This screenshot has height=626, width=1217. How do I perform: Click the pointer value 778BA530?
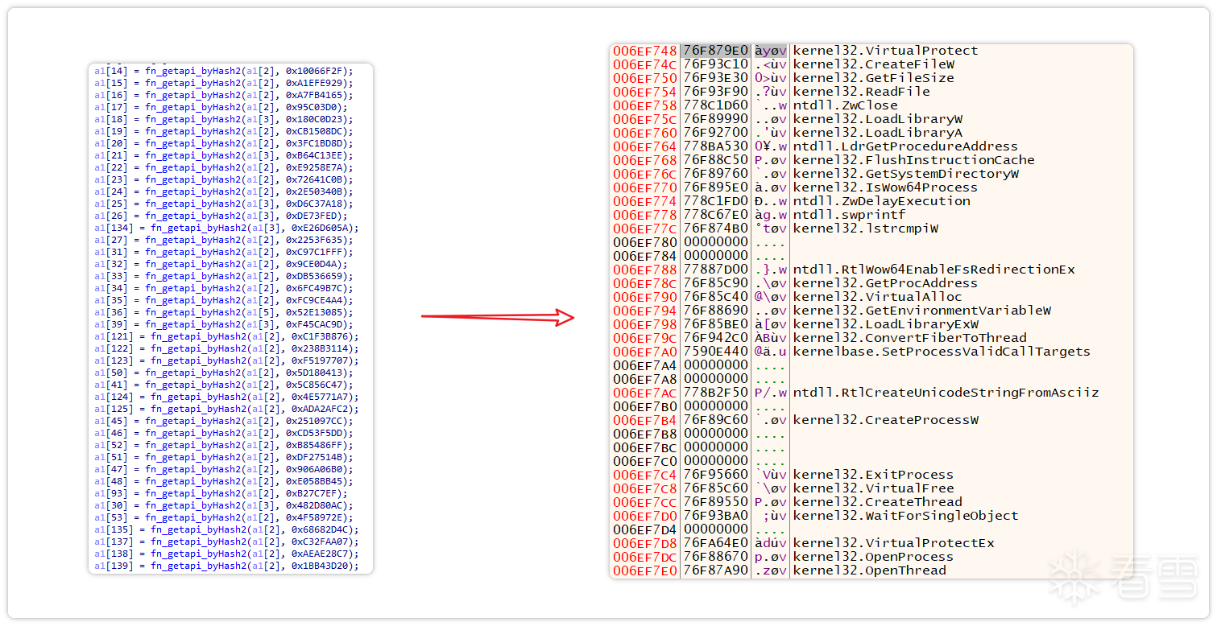pos(716,146)
